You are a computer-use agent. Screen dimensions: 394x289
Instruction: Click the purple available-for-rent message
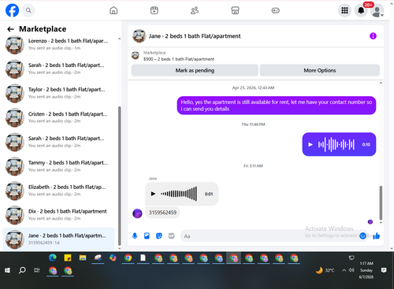tap(277, 106)
